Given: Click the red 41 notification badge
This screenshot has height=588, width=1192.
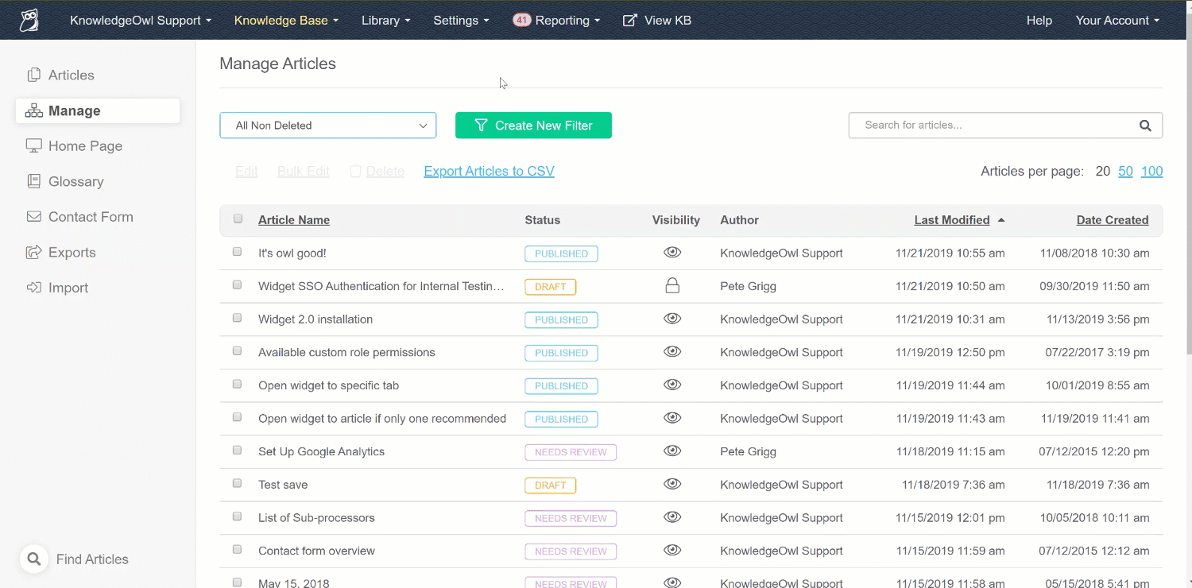Looking at the screenshot, I should click(x=521, y=20).
